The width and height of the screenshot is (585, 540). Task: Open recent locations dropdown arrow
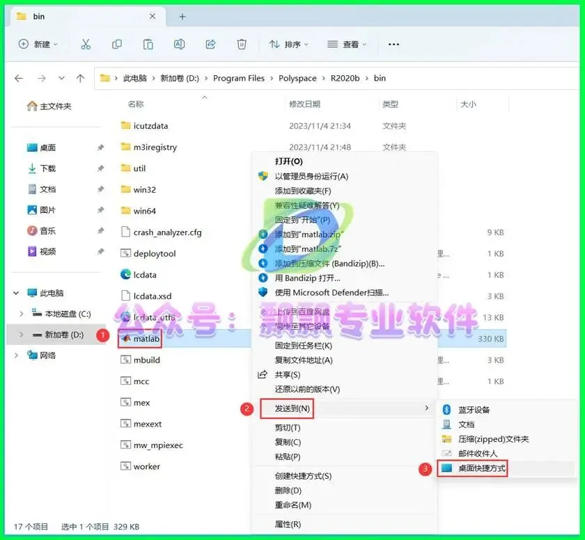pyautogui.click(x=61, y=78)
